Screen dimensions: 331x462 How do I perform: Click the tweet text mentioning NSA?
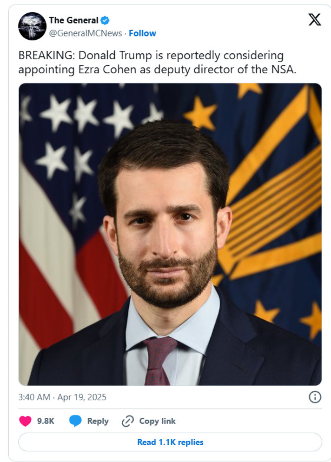pos(157,62)
